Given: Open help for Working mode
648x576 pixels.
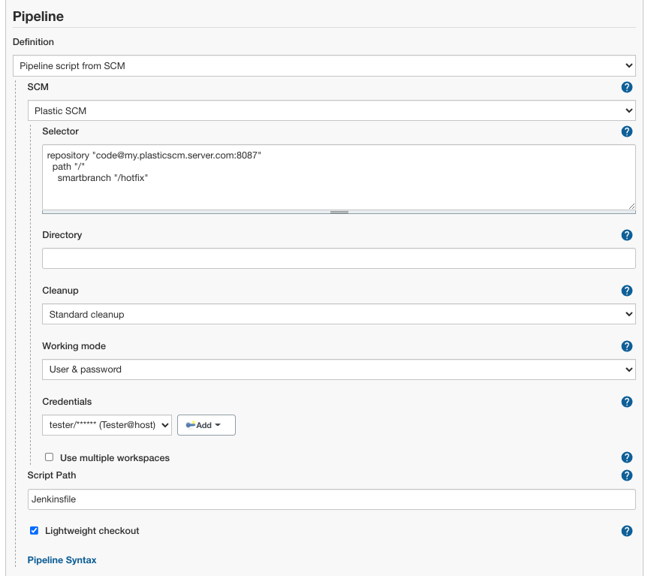Looking at the screenshot, I should [626, 346].
